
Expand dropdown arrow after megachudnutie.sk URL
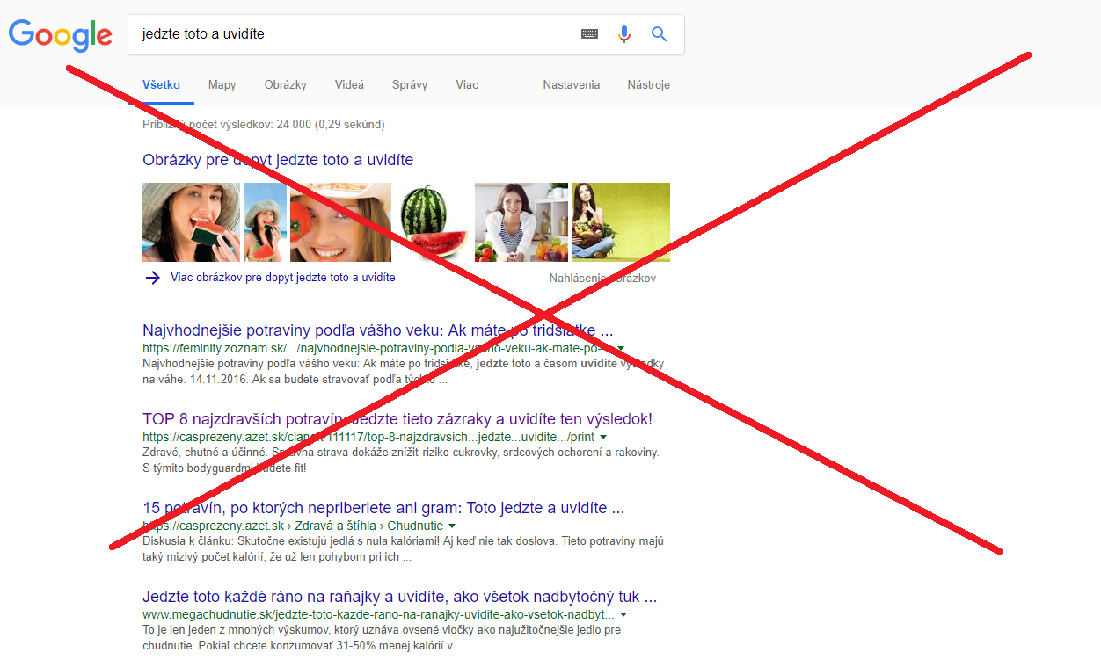[623, 614]
